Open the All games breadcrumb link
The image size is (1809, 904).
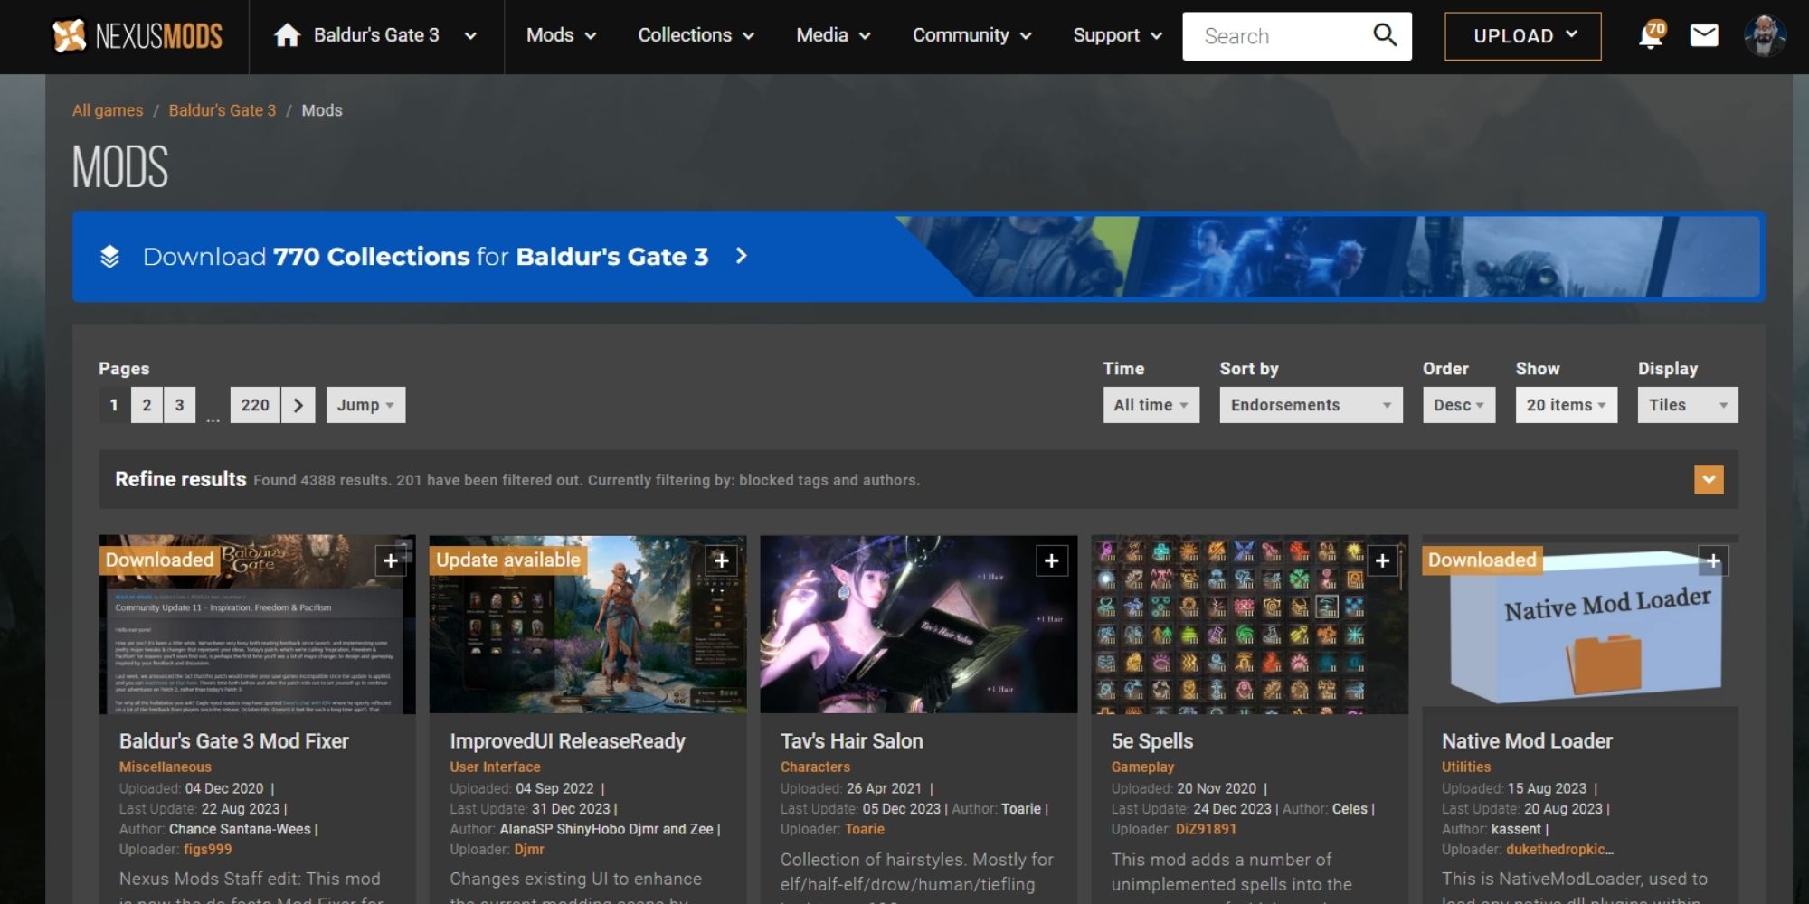click(107, 109)
